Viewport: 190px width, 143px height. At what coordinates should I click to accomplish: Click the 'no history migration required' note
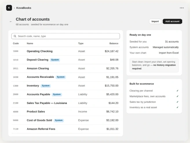(x=154, y=65)
